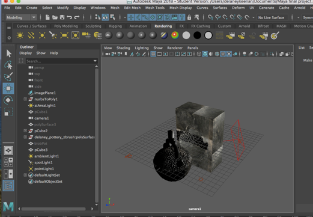Activate the Move tool
Viewport: 313px width, 217px height.
tap(8, 88)
